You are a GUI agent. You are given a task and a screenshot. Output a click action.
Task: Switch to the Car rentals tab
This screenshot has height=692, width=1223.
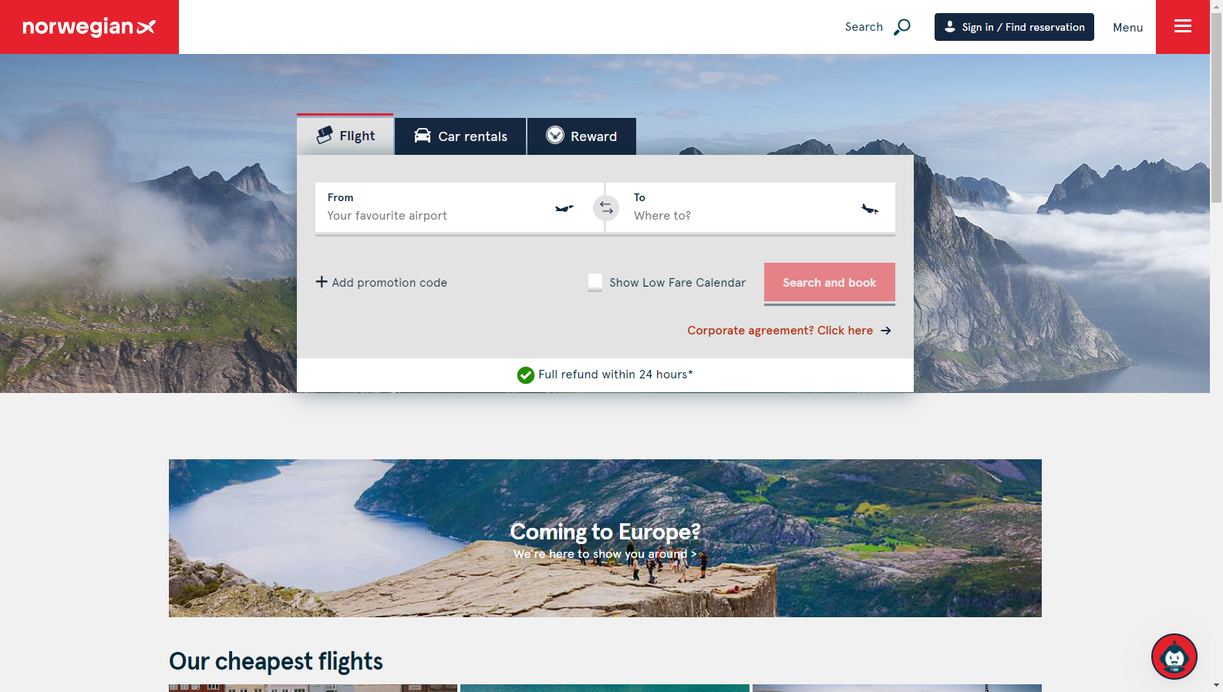461,136
